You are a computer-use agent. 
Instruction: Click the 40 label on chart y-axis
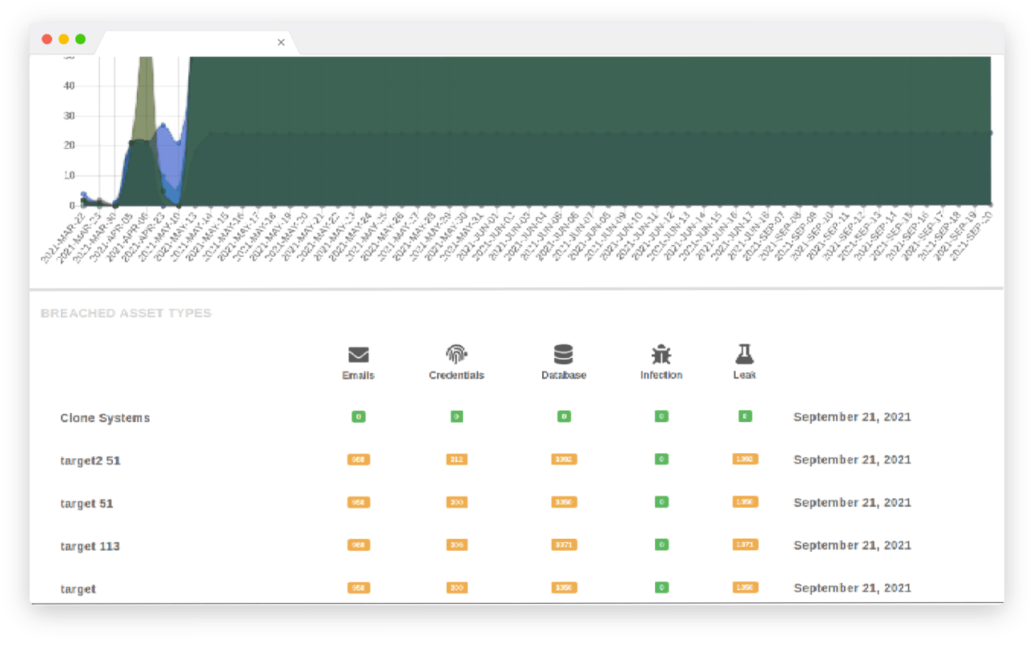click(x=69, y=86)
